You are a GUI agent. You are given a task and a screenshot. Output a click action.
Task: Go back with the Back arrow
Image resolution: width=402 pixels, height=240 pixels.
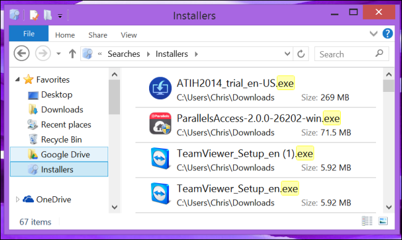point(22,54)
